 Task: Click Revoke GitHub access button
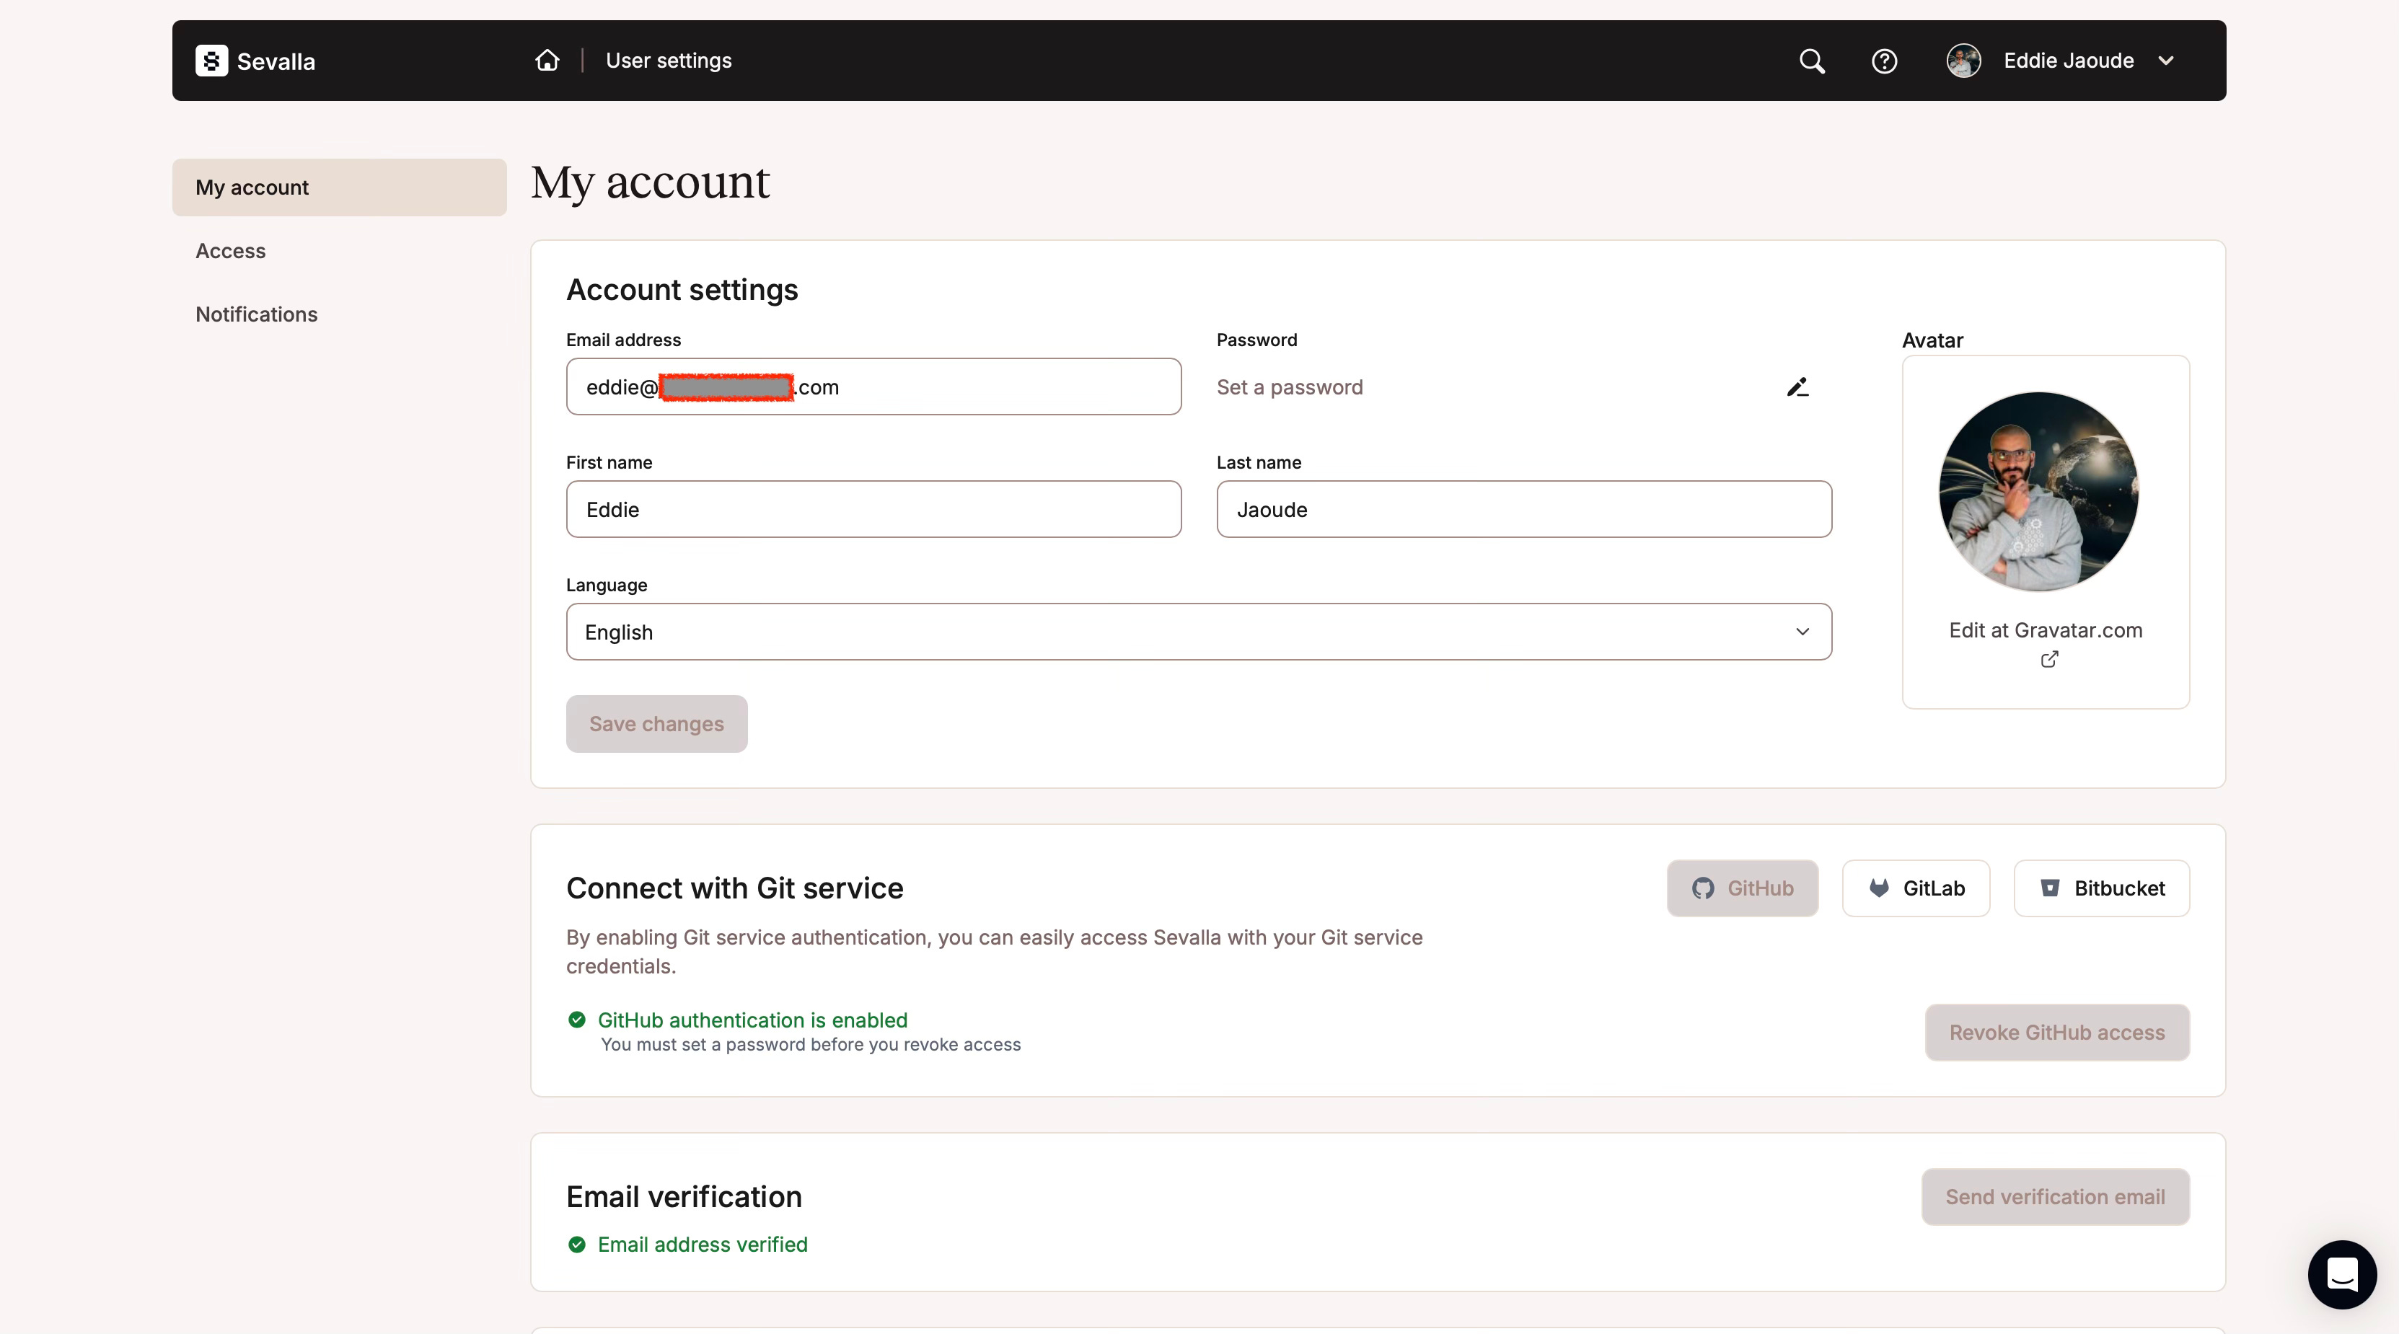tap(2057, 1033)
